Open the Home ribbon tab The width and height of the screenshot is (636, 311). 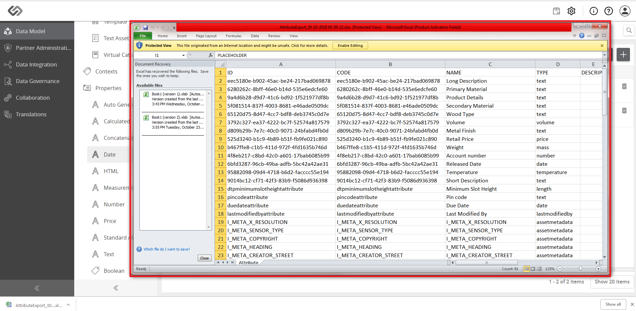[x=163, y=36]
